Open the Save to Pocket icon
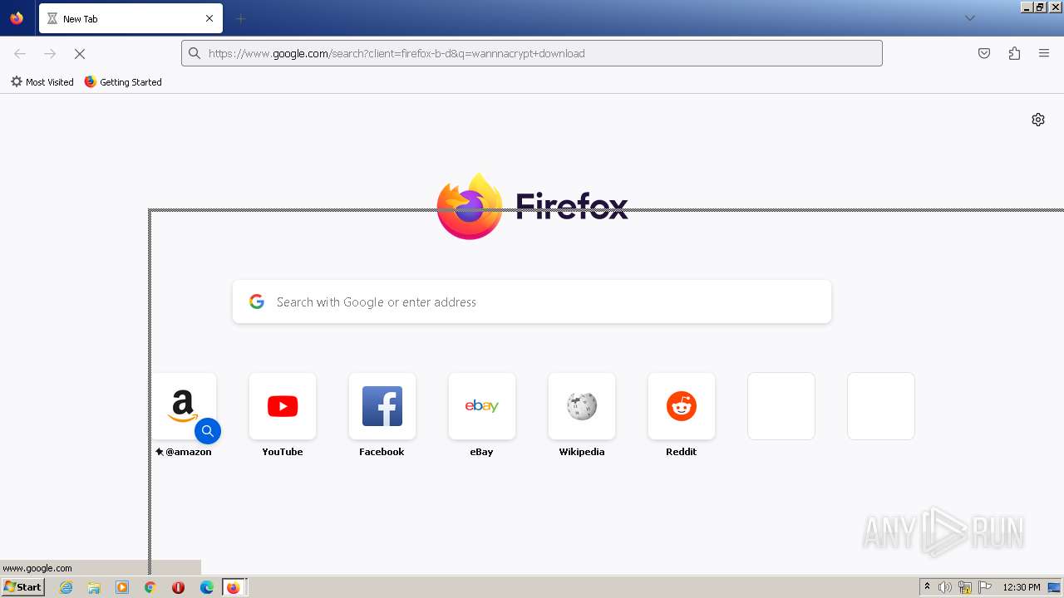This screenshot has width=1064, height=598. tap(984, 53)
